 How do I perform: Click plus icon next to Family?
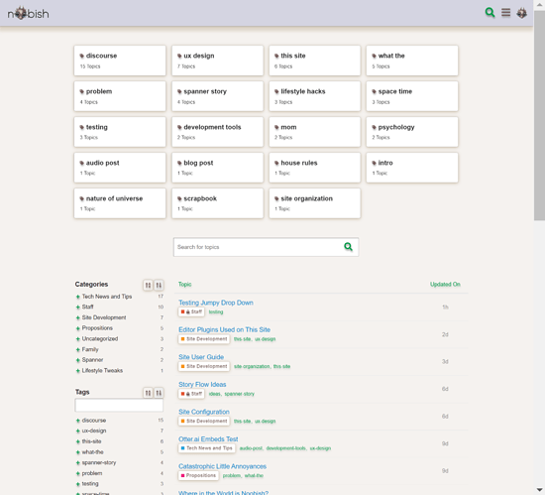[78, 349]
